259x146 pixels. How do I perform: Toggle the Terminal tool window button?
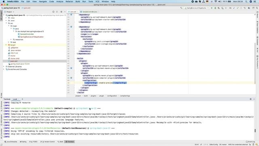click(x=70, y=142)
